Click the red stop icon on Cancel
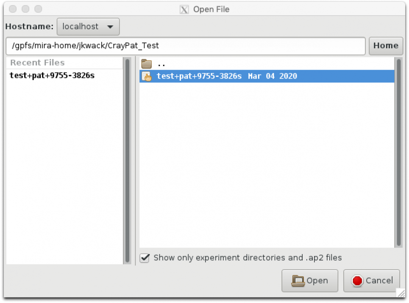This screenshot has height=303, width=409. pyautogui.click(x=357, y=281)
